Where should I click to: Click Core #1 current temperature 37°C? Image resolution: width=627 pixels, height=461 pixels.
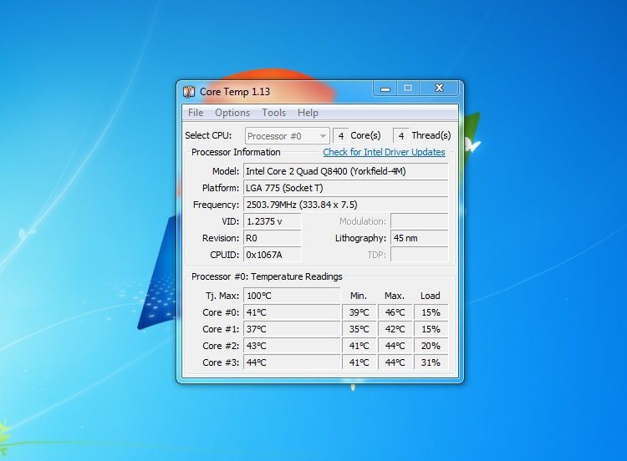point(292,330)
